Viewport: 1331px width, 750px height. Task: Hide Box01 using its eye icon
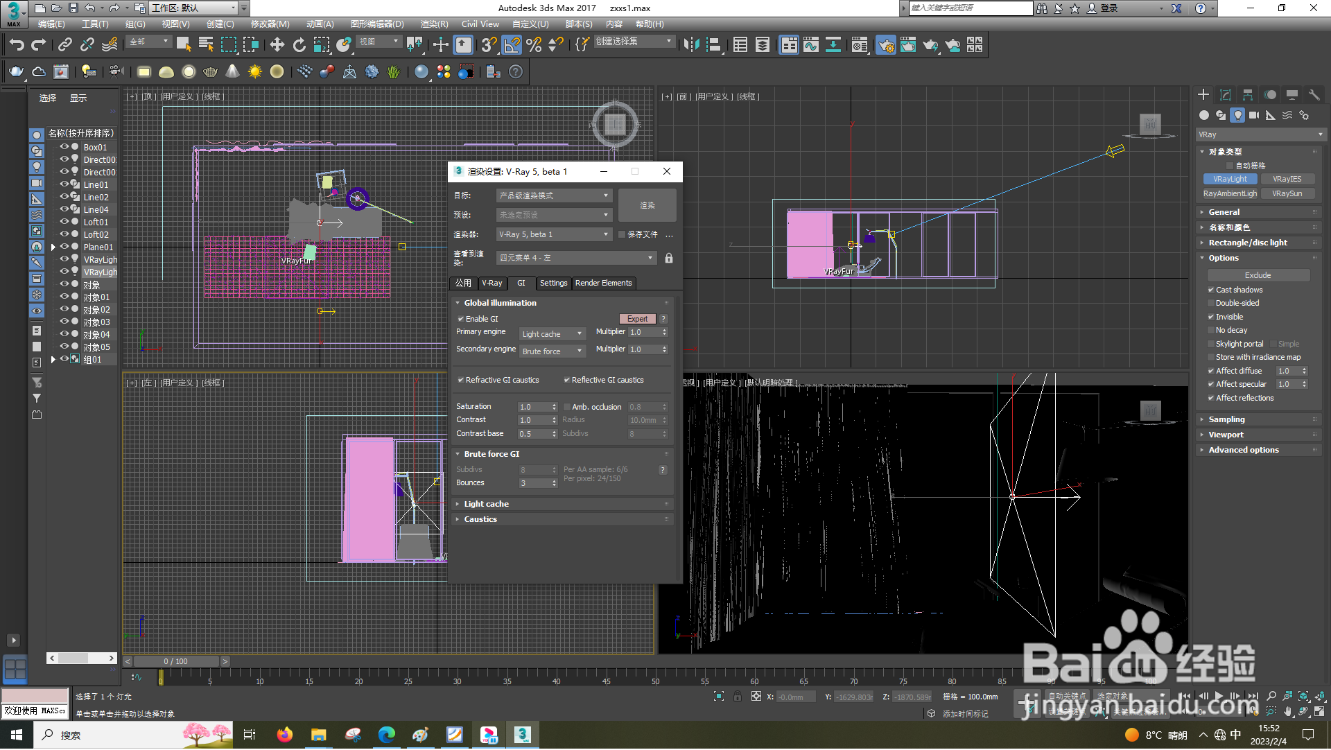coord(64,147)
